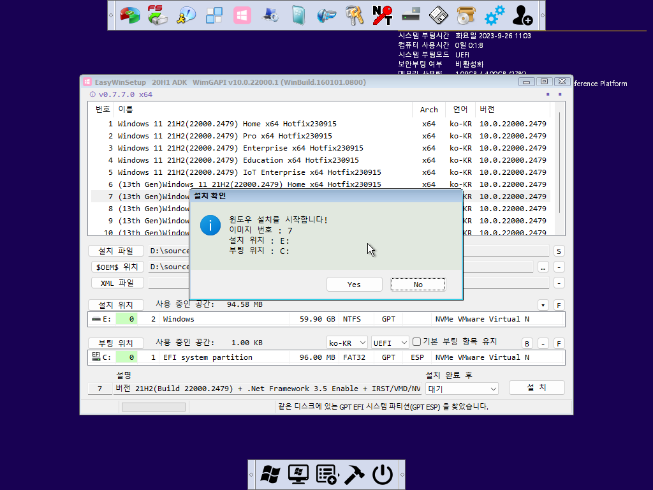The height and width of the screenshot is (490, 653).
Task: Open the blue gears settings icon
Action: tap(494, 15)
